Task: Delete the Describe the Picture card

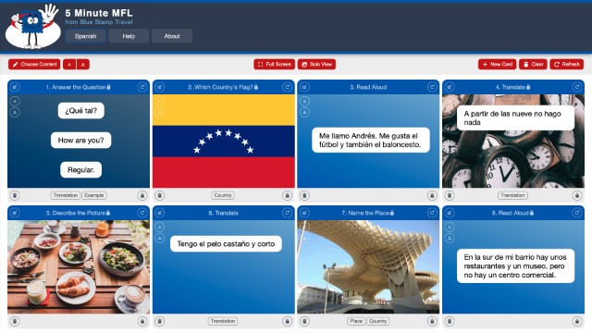Action: pyautogui.click(x=15, y=321)
